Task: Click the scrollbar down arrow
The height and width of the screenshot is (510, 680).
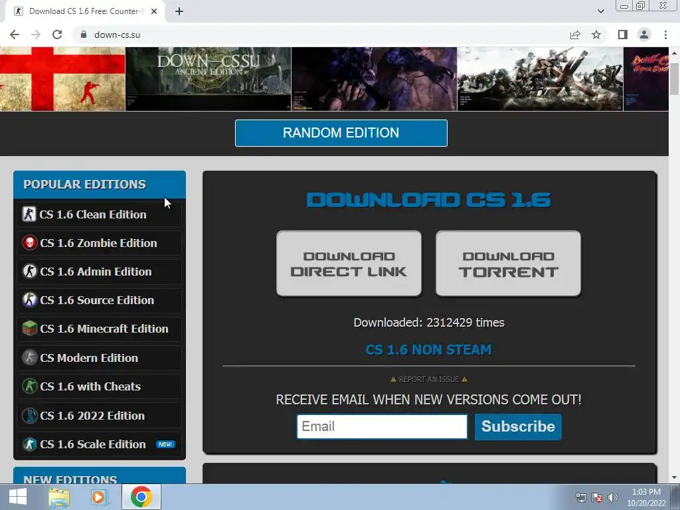Action: click(x=674, y=478)
